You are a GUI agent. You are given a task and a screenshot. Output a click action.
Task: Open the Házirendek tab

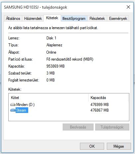pos(33,18)
